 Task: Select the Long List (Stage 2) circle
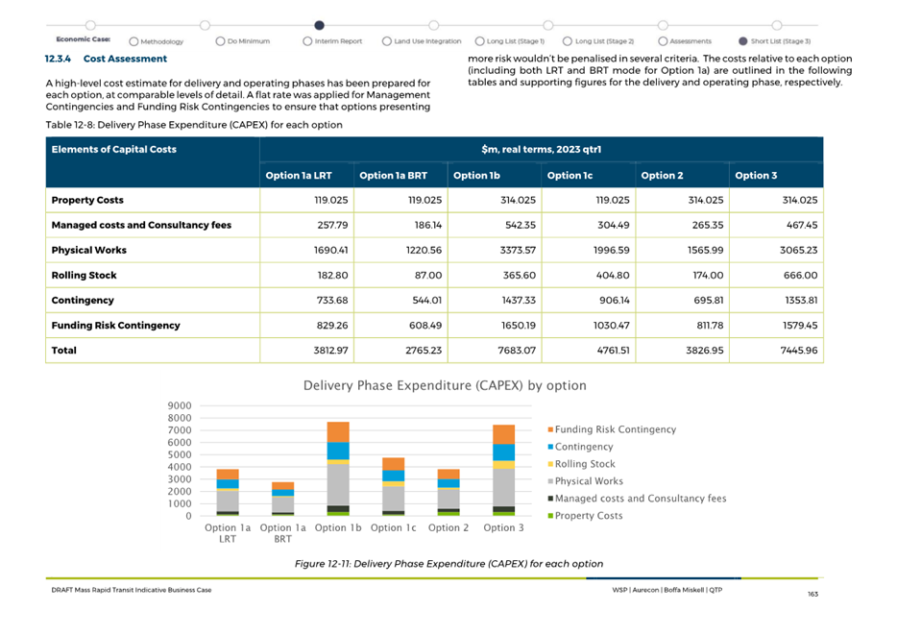[568, 41]
